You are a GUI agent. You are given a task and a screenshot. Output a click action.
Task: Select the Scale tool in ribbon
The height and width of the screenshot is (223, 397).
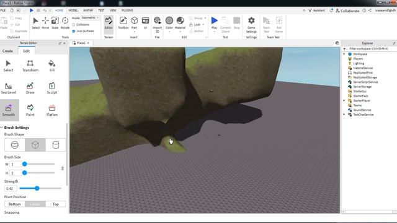pyautogui.click(x=55, y=23)
